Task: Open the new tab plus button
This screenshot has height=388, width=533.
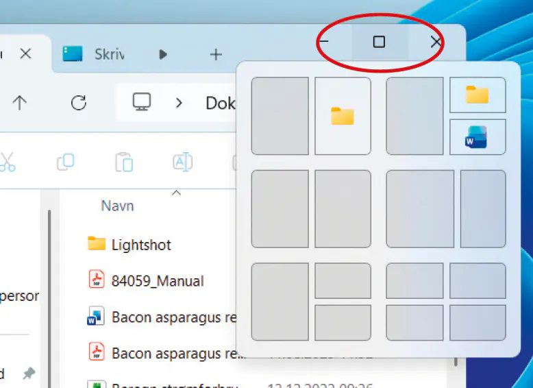Action: coord(215,54)
